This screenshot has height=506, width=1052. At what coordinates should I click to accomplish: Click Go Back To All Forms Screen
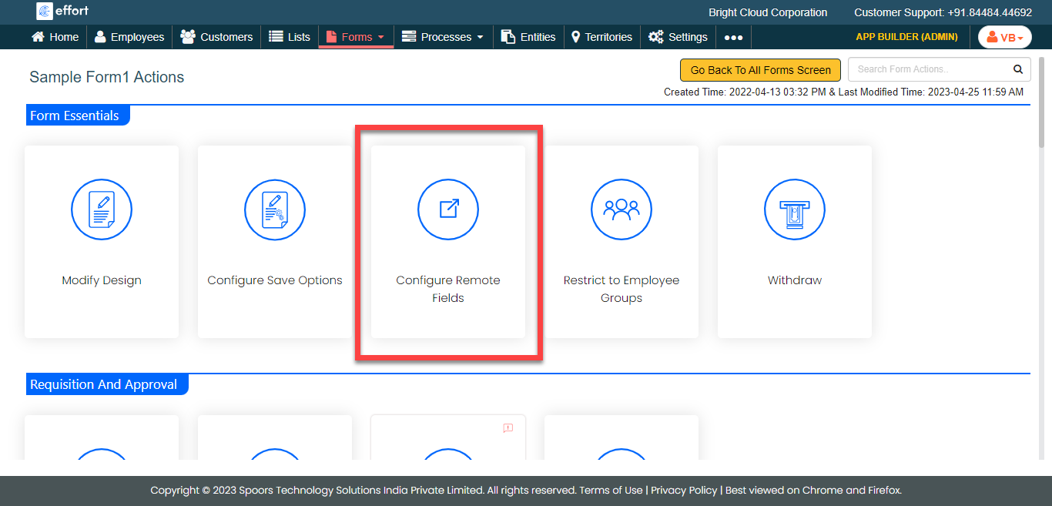coord(760,70)
